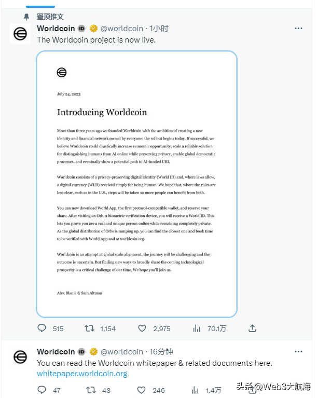
Task: Click the @worldcoin handle on second tweet
Action: pos(121,352)
